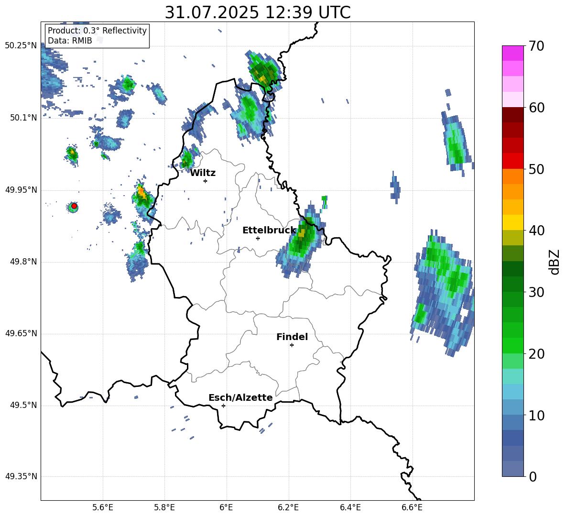Click the colorbar label "50"
This screenshot has width=566, height=517.
click(x=536, y=169)
